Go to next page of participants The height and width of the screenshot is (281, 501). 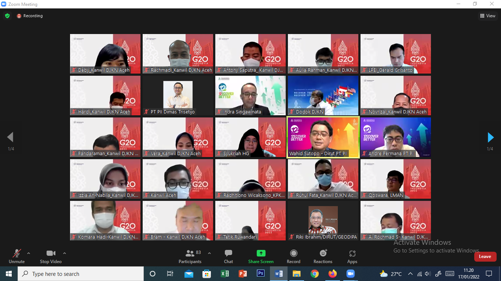(490, 138)
